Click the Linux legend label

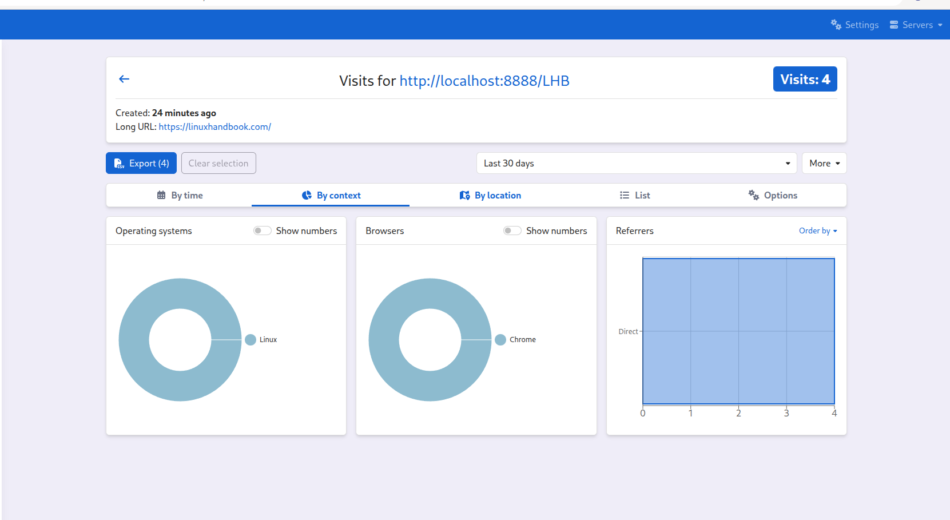pos(268,339)
